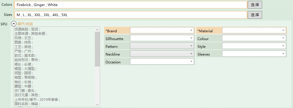Click the SPU section label
This screenshot has height=108, width=293.
tap(4, 24)
